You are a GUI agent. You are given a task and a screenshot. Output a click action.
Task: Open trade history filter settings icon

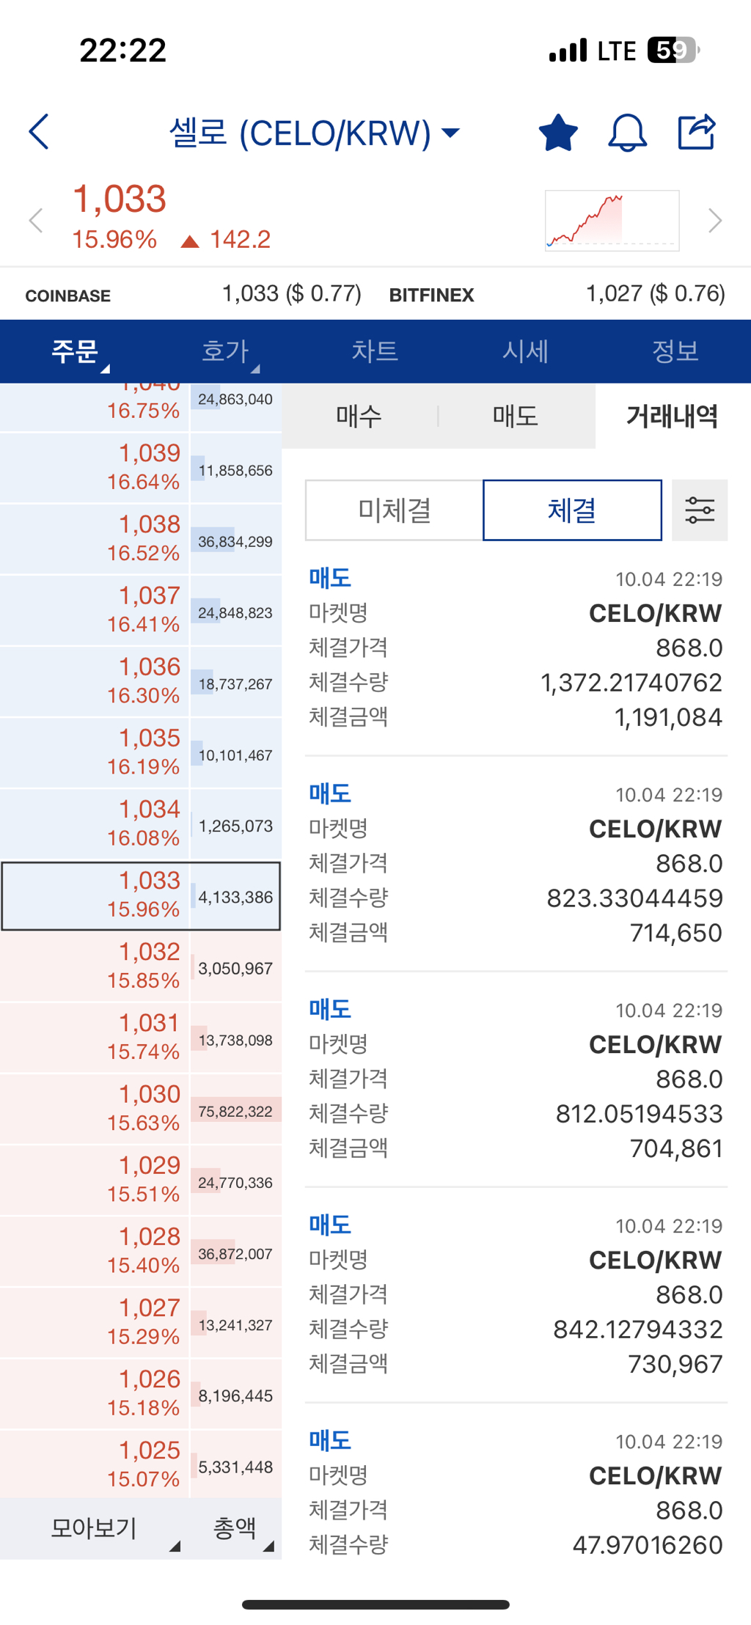[699, 510]
